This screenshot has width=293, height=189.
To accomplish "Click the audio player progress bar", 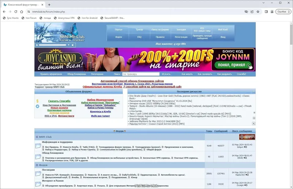I will pyautogui.click(x=52, y=45).
